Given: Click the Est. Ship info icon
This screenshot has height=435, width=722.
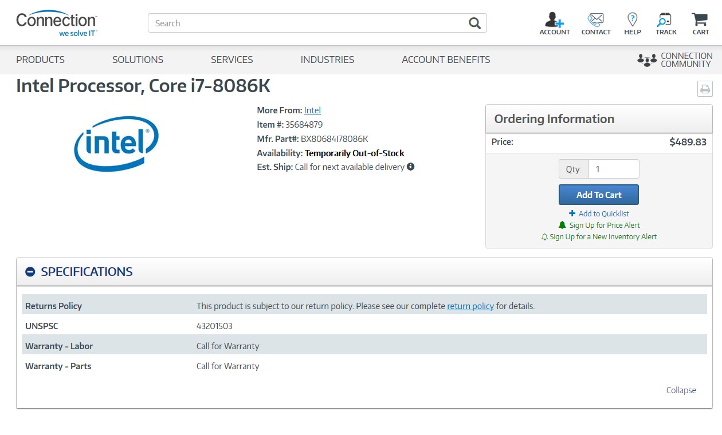Looking at the screenshot, I should [x=410, y=167].
